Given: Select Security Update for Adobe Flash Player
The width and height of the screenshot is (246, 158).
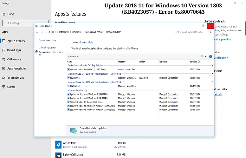Looking at the screenshot, I should click(134, 102).
